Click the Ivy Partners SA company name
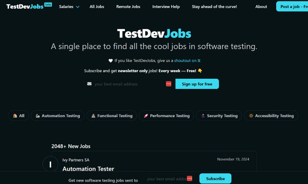This screenshot has width=308, height=184. [76, 160]
